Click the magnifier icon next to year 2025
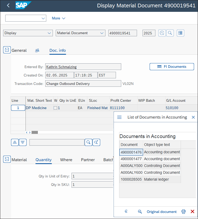The image size is (198, 219). click(170, 33)
